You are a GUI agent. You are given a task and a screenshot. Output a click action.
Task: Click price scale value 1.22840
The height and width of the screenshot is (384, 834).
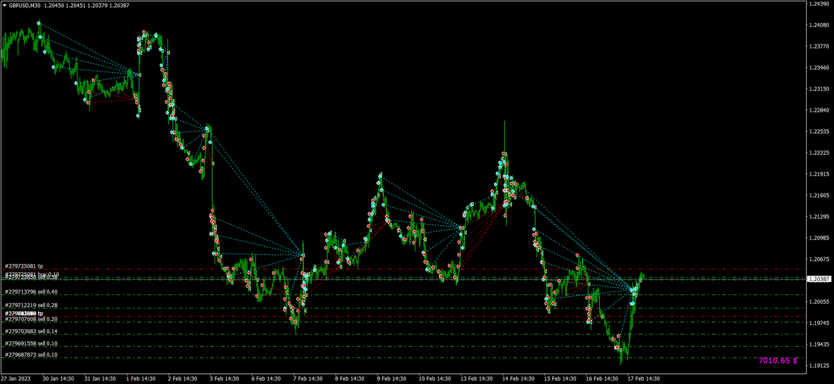(818, 110)
